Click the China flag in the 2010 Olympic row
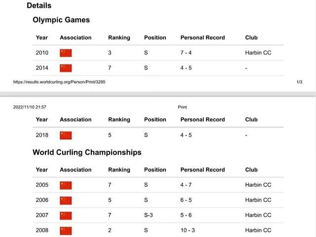Image resolution: width=316 pixels, height=237 pixels. click(66, 53)
